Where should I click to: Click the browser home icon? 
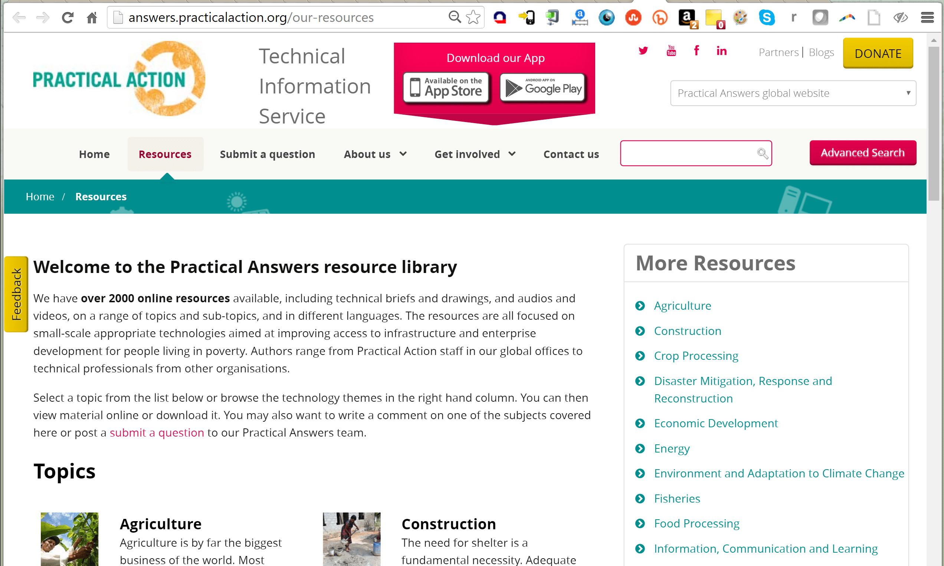click(x=92, y=17)
